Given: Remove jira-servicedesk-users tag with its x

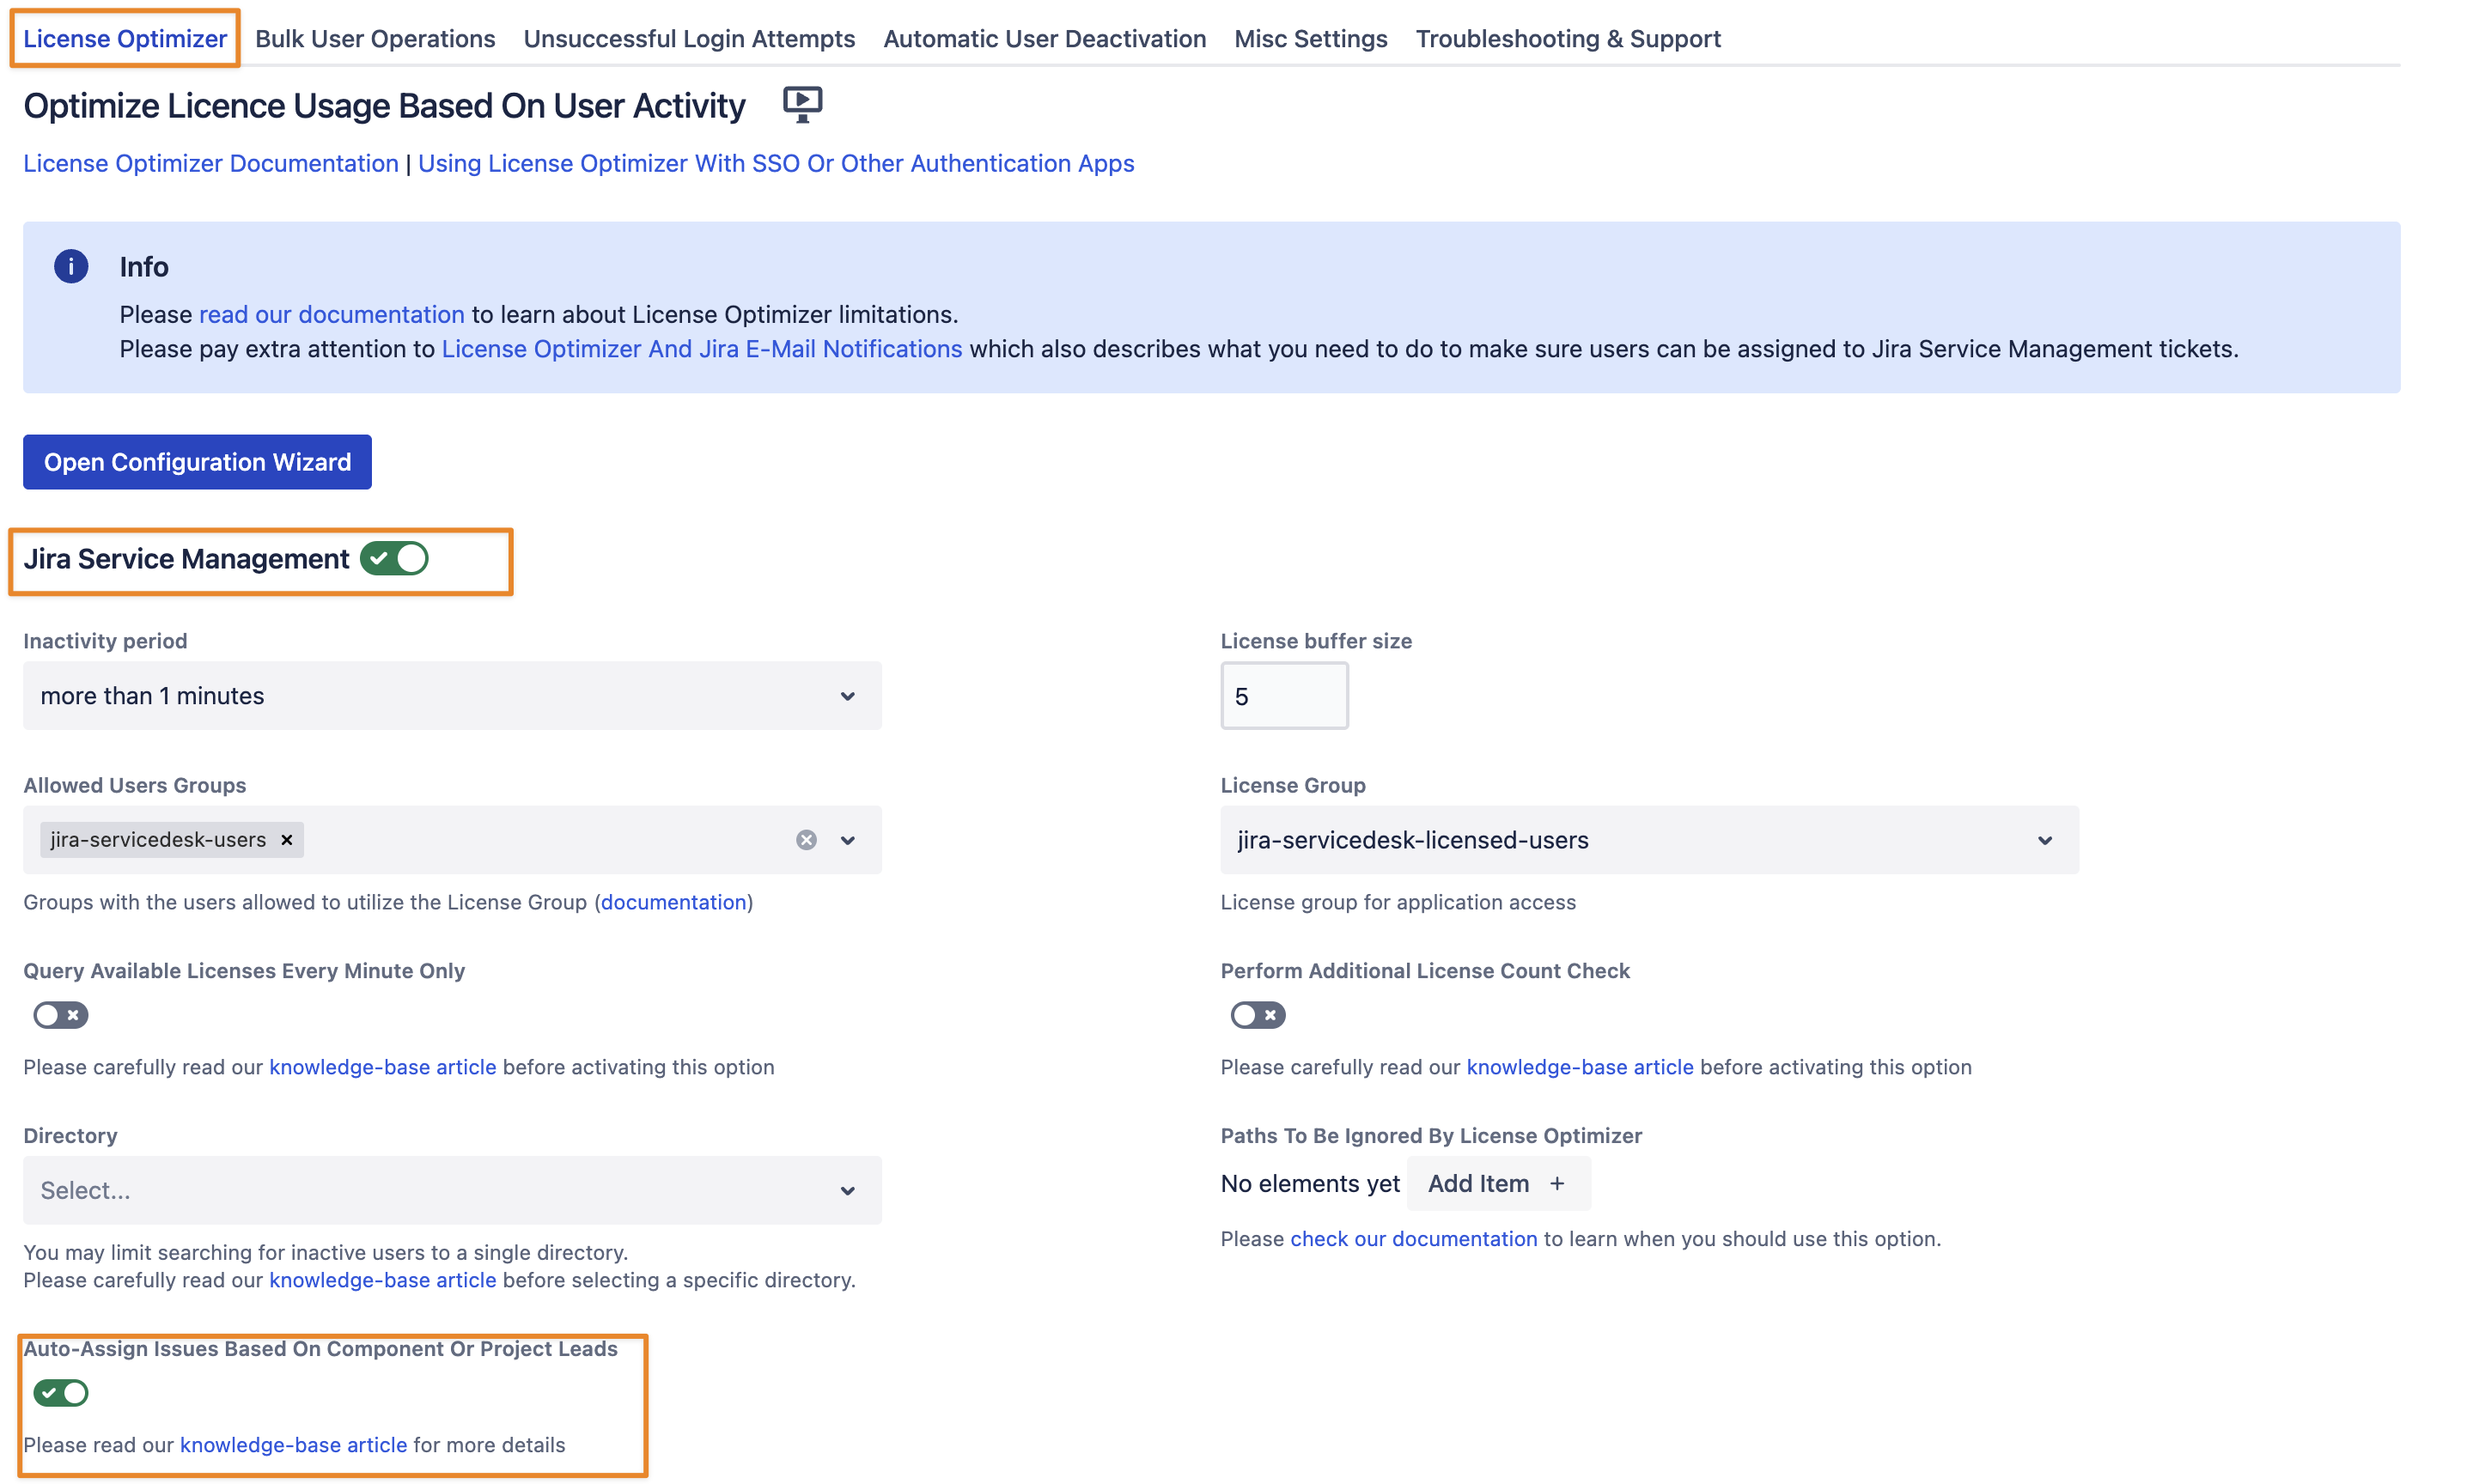Looking at the screenshot, I should click(287, 840).
